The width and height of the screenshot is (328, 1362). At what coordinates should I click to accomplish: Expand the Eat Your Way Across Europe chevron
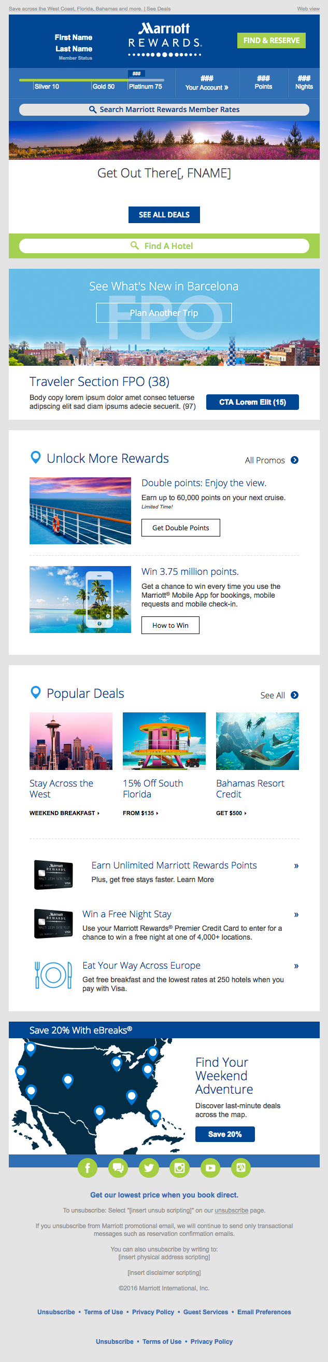(x=296, y=966)
